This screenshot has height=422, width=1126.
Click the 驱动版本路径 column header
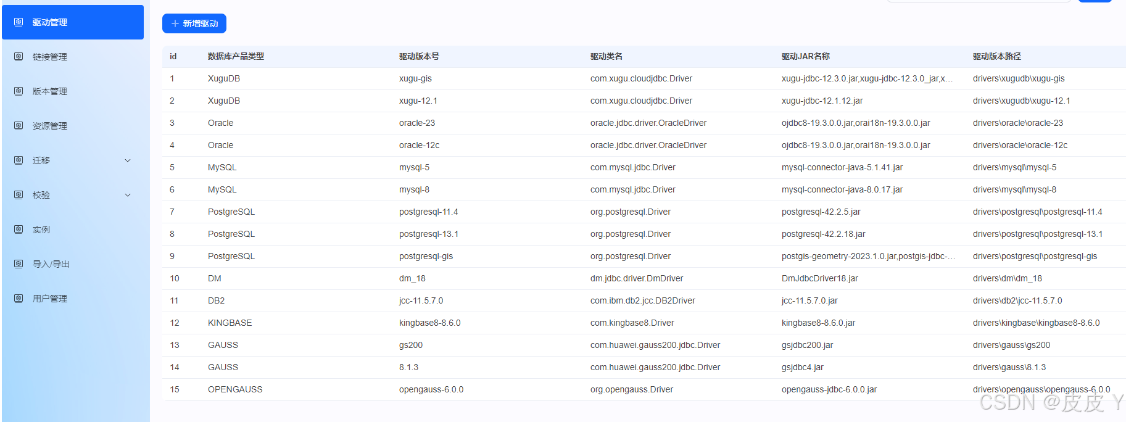click(997, 56)
